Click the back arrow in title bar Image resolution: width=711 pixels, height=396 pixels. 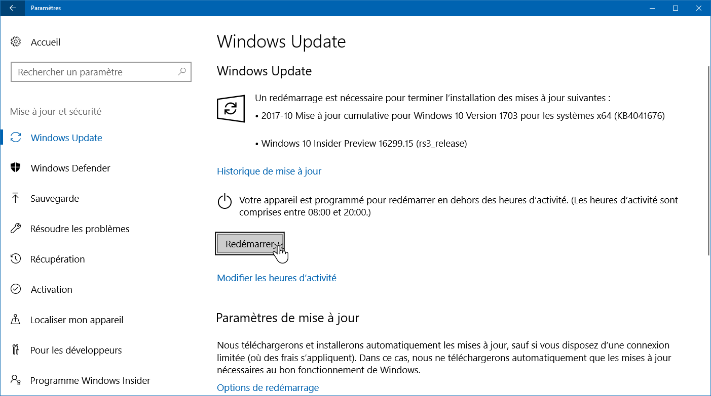pos(12,8)
